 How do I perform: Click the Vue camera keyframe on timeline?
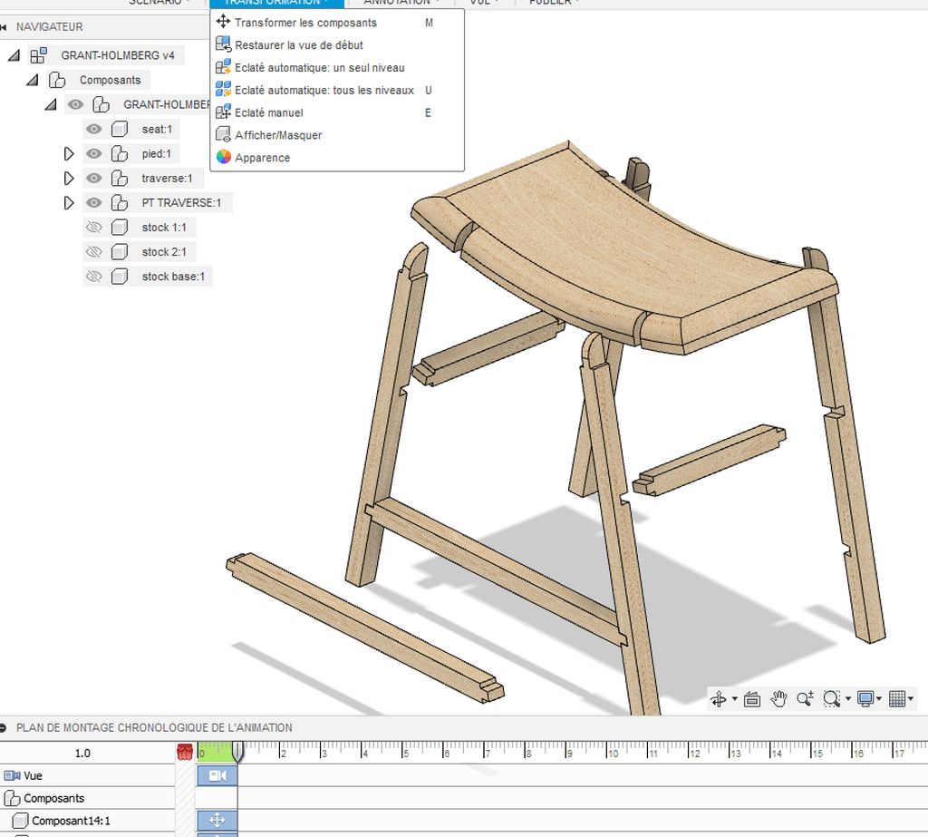coord(217,776)
